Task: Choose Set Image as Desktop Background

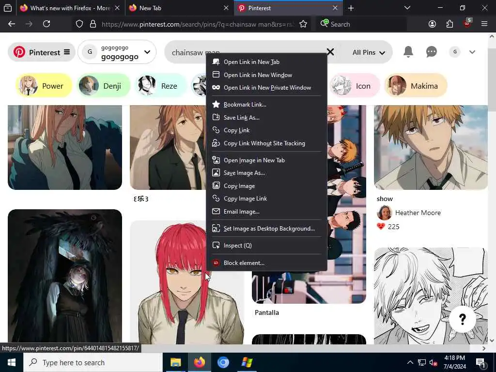Action: (266, 229)
